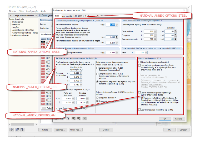Viewport: 200px width, 143px height.
Task: Click OK in the national annex dialog
Action: [x=165, y=119]
